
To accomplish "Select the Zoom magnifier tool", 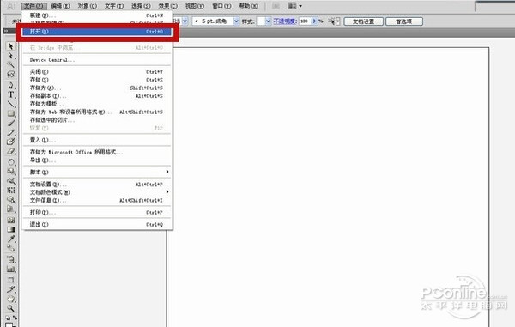I will point(10,308).
